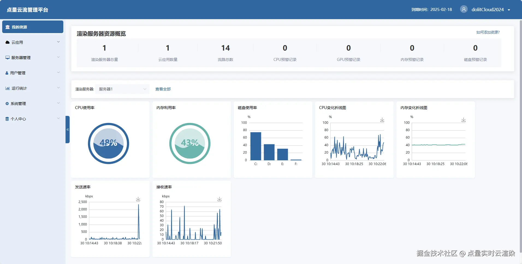Click the user avatar icon in header
Image resolution: width=522 pixels, height=264 pixels.
tap(464, 9)
